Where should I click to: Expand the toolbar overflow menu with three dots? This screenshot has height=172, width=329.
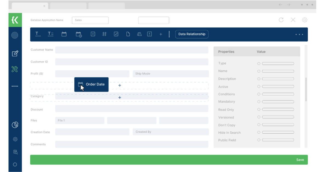tap(299, 34)
